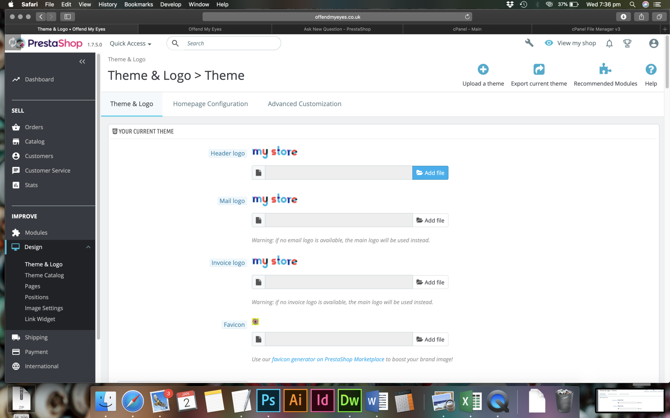Collapse the Design menu section
The width and height of the screenshot is (670, 418).
pyautogui.click(x=88, y=247)
